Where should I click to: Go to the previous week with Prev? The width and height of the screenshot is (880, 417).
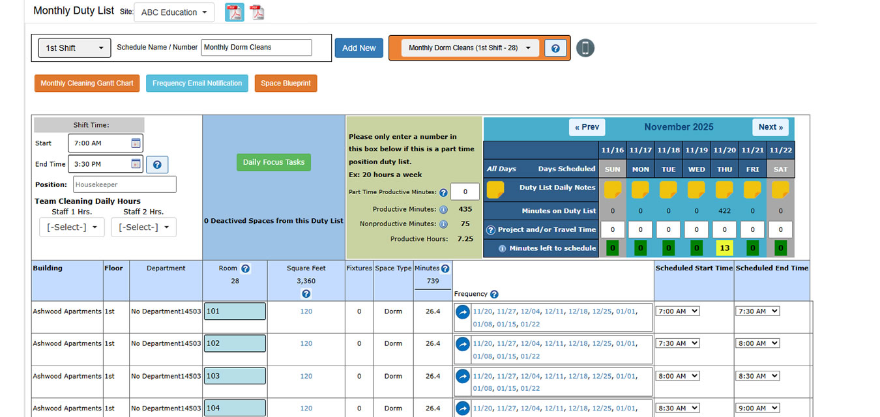pyautogui.click(x=587, y=127)
